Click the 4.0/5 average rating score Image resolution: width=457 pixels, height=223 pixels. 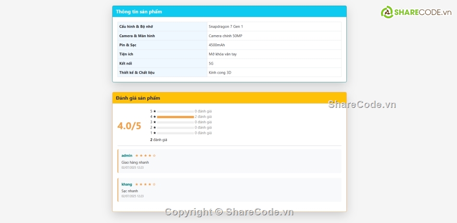point(129,126)
